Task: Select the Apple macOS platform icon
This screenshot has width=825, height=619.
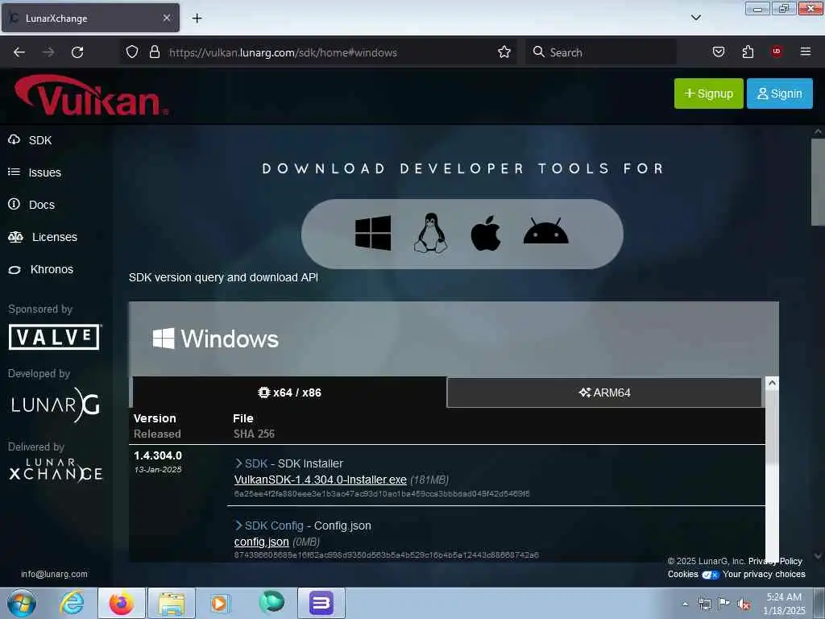Action: (x=486, y=233)
